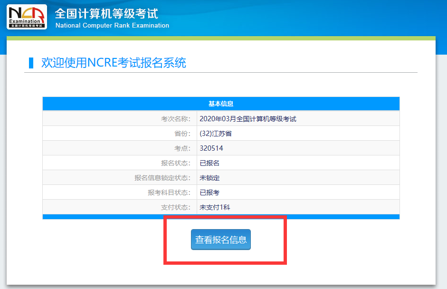Select the 已报考 subject status value
Viewport: 447px width, 289px height.
click(209, 193)
